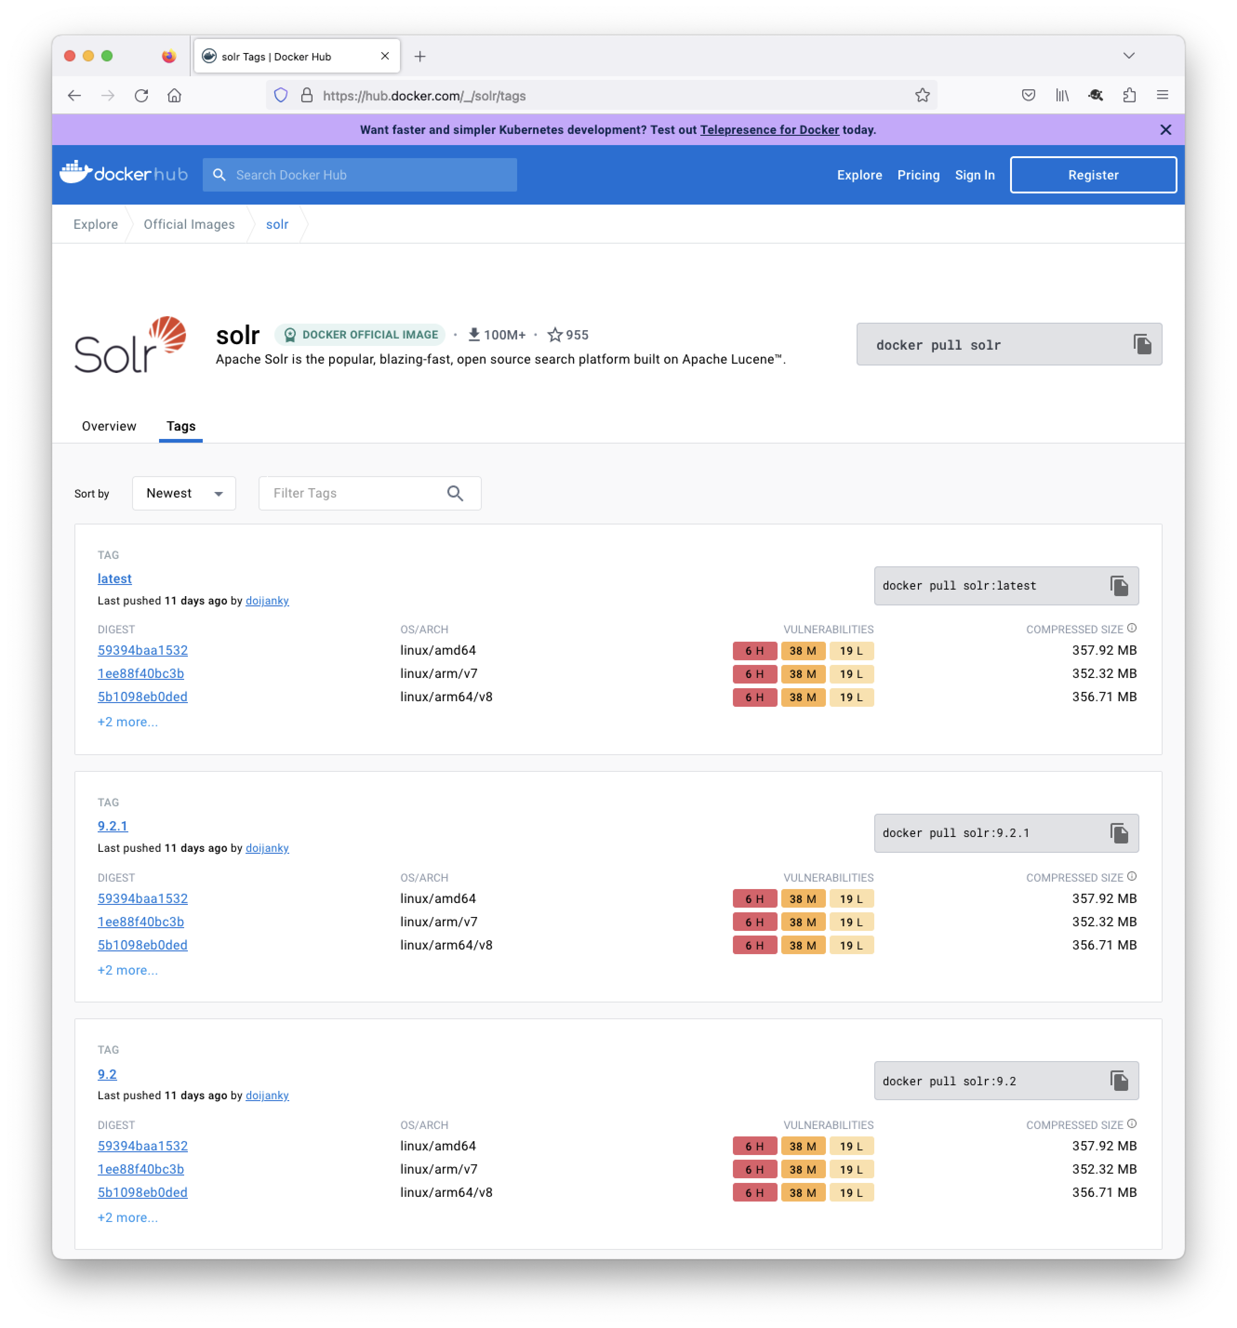Open the latest tag link
Screen dimensions: 1237x1328
pyautogui.click(x=114, y=578)
